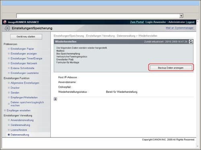Click 'Formular für Montage' list entry
201x150 pixels.
tap(68, 62)
